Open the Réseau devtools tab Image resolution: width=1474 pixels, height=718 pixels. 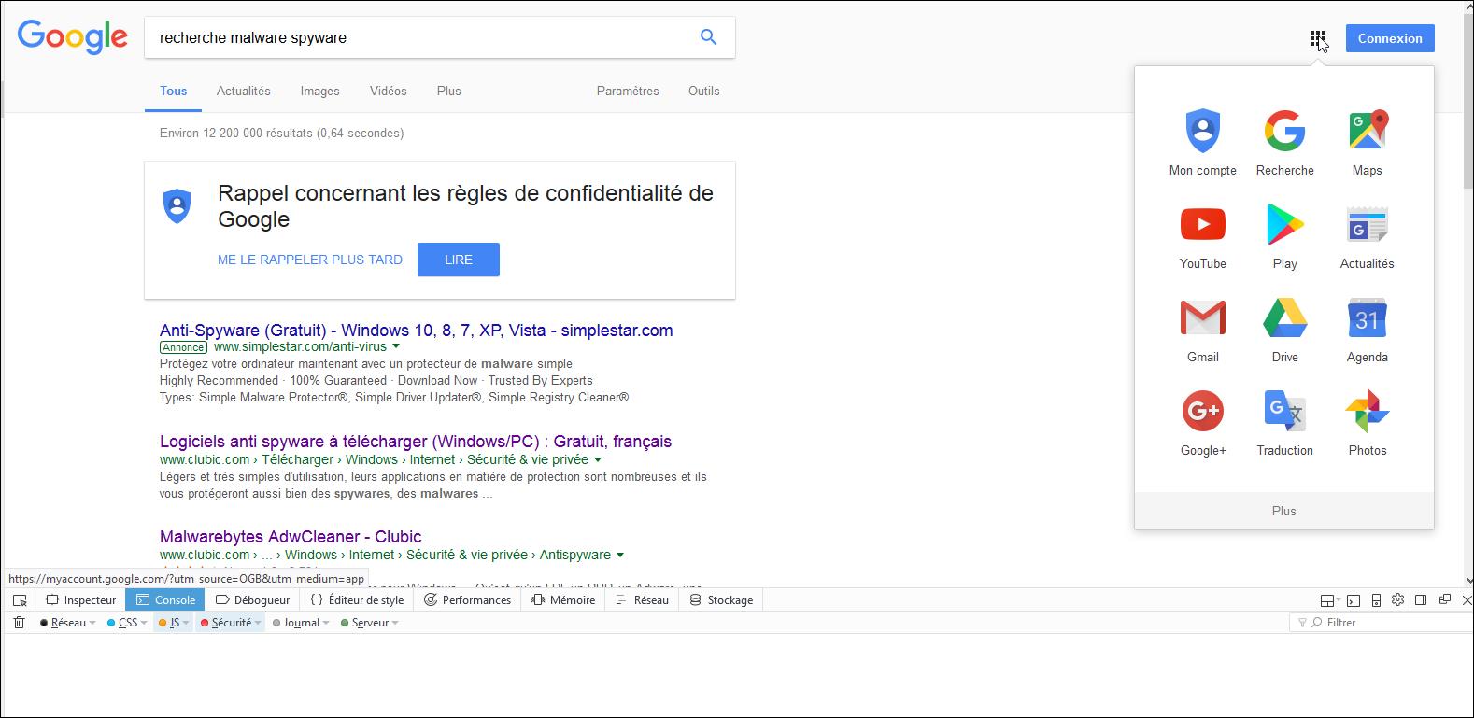(x=643, y=600)
